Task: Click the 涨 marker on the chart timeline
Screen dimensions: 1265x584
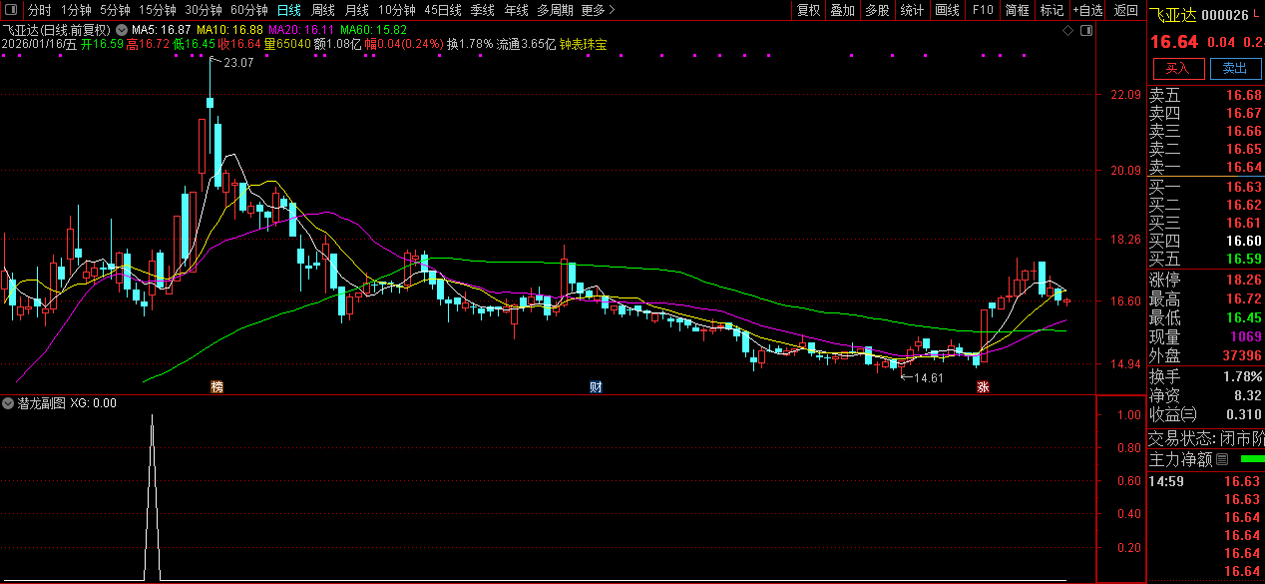Action: click(x=983, y=386)
